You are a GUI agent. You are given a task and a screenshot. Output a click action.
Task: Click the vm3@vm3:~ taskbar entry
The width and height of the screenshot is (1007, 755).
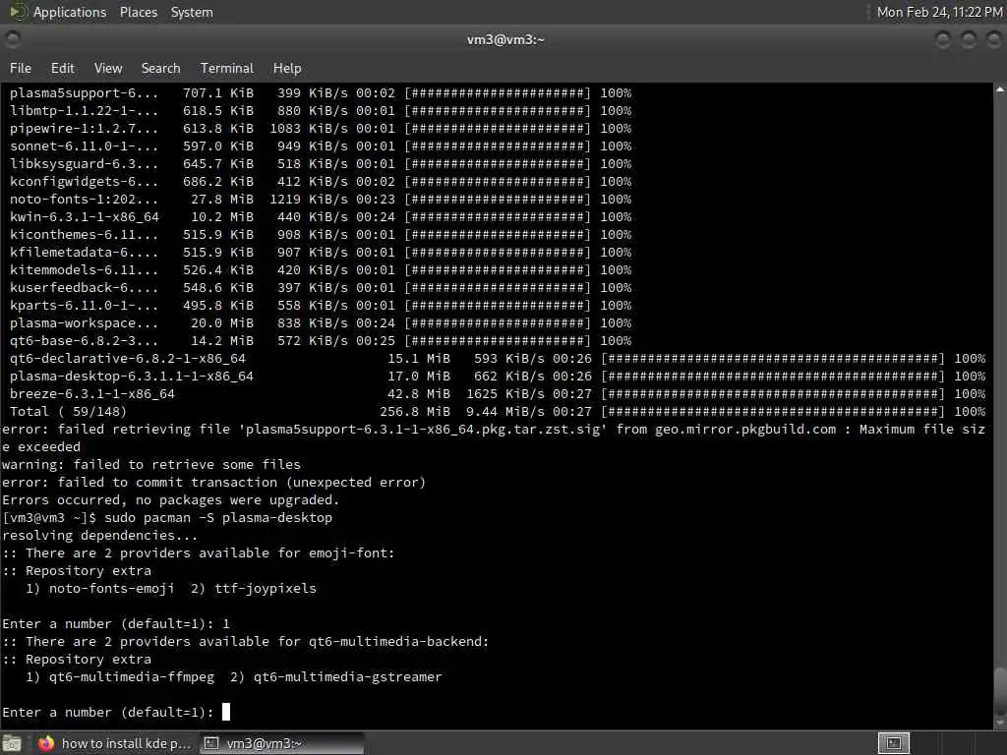[x=281, y=743]
